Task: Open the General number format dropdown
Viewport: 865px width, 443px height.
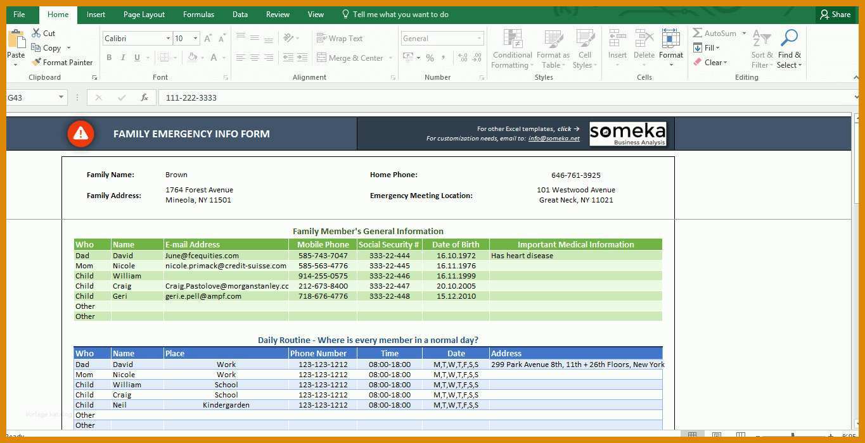Action: pos(479,39)
